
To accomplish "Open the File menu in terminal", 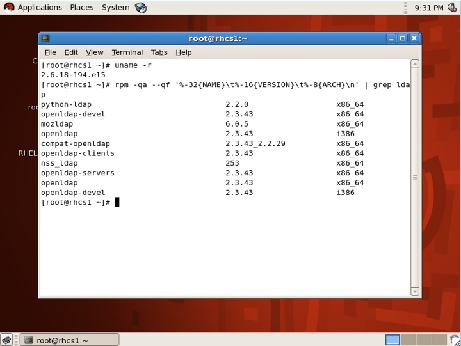I will tap(51, 52).
